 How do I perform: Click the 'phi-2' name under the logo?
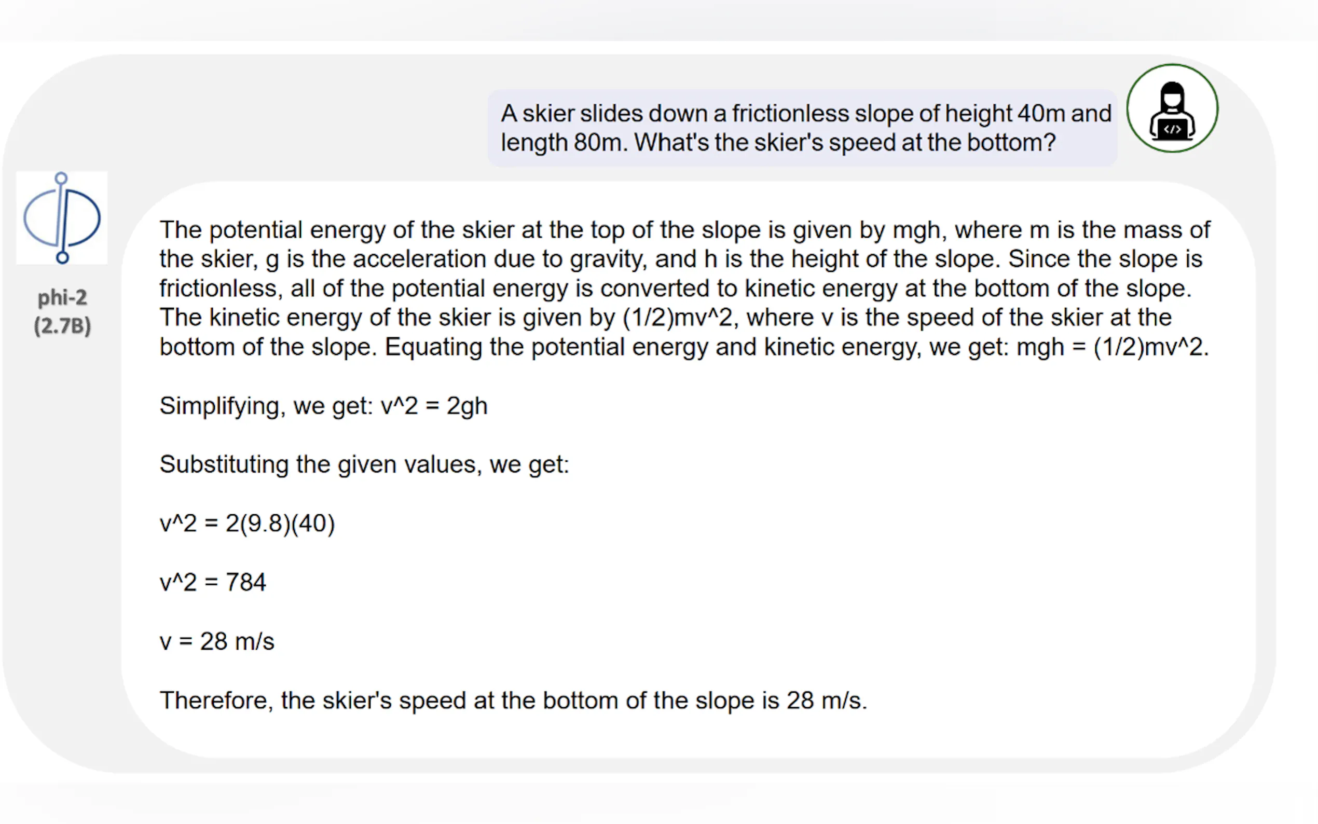pos(62,297)
